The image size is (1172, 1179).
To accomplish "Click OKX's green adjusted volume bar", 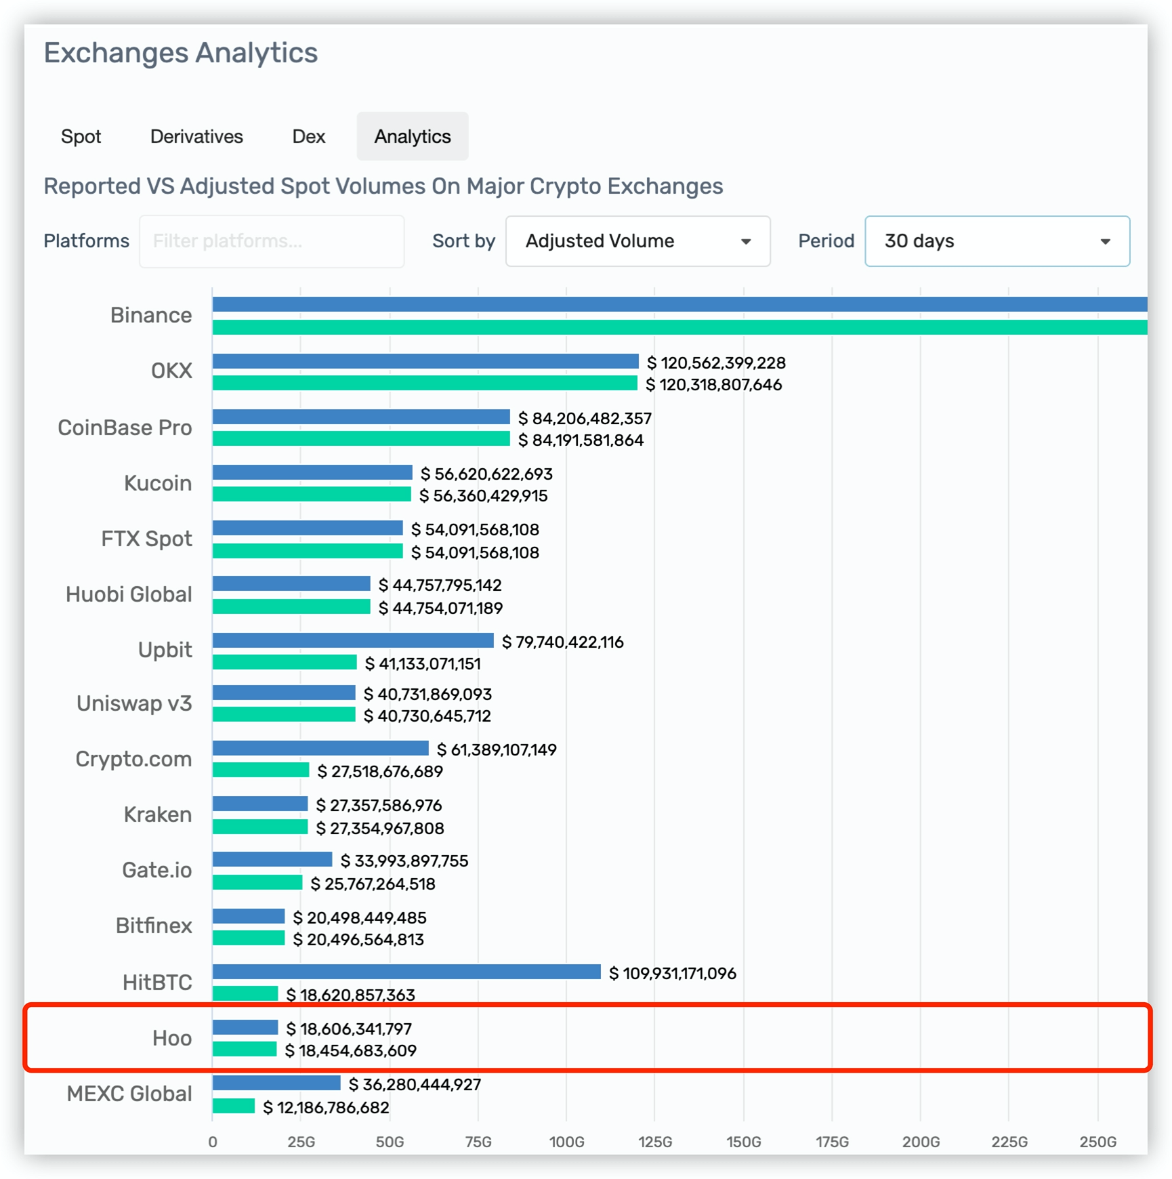I will click(425, 384).
